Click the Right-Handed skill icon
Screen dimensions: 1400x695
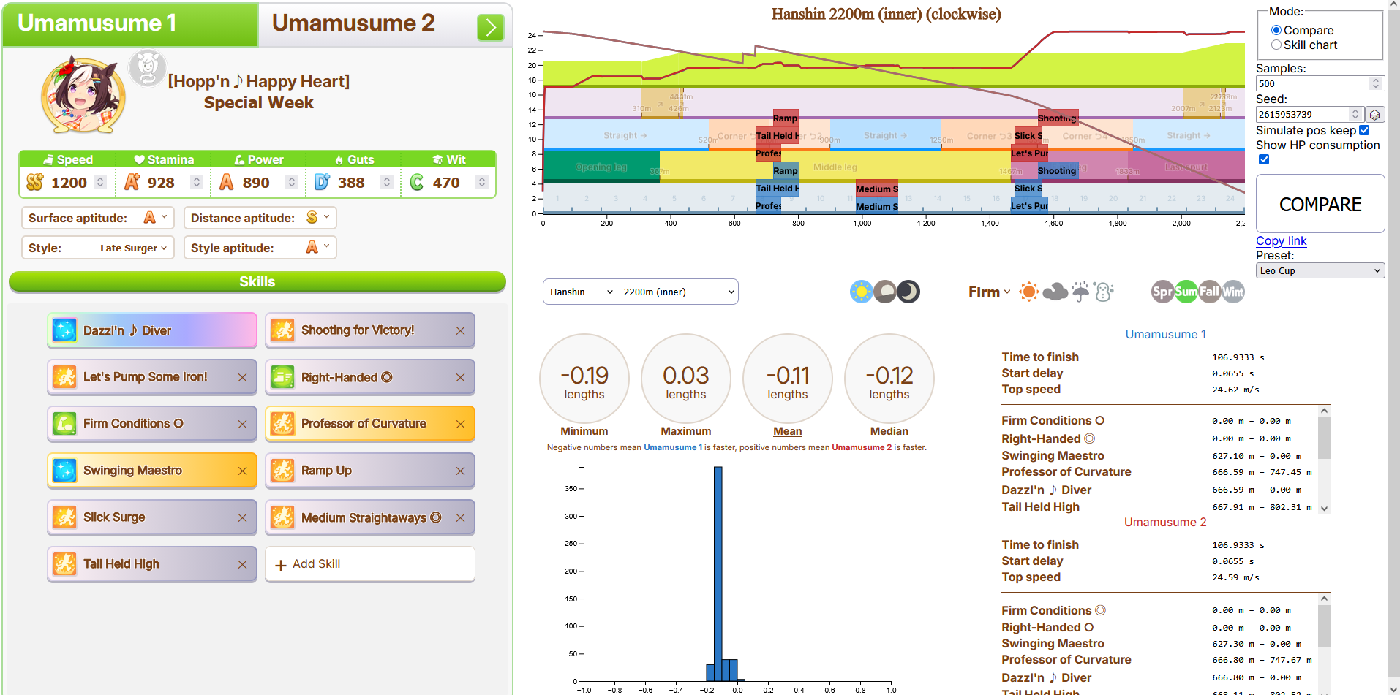pyautogui.click(x=282, y=377)
